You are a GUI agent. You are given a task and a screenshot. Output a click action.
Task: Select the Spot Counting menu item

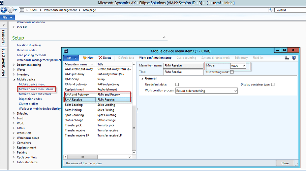tap(98, 115)
